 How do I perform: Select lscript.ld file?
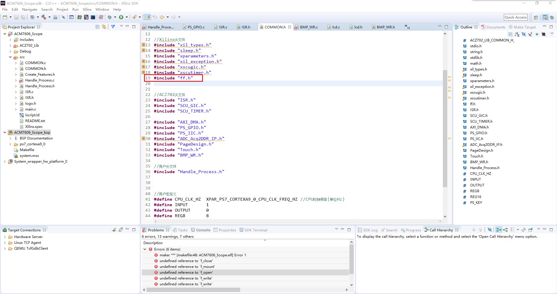(32, 115)
